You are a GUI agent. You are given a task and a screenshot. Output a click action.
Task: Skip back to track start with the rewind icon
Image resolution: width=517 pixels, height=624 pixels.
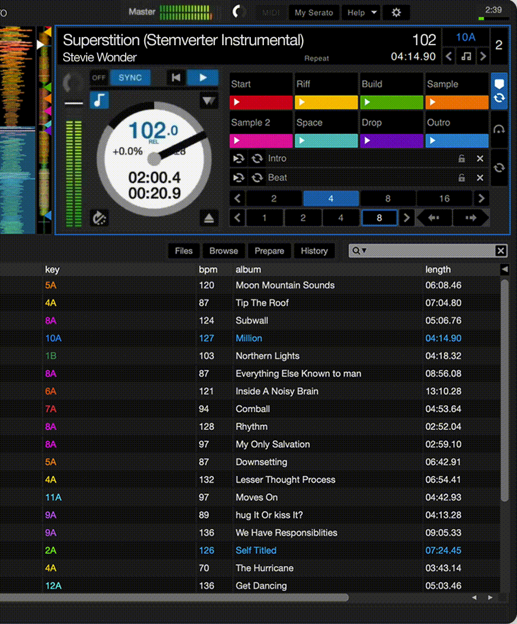tap(175, 77)
